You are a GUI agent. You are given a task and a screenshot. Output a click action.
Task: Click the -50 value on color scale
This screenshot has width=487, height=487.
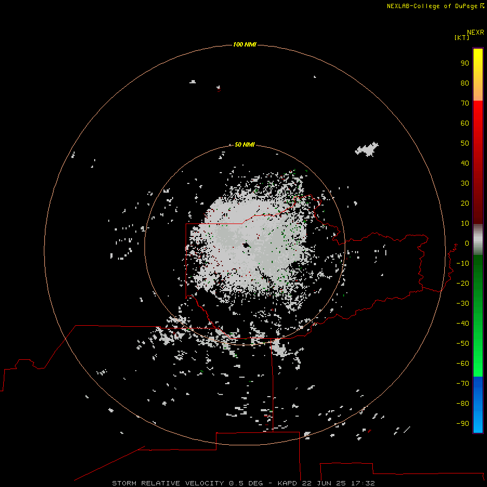pos(463,344)
